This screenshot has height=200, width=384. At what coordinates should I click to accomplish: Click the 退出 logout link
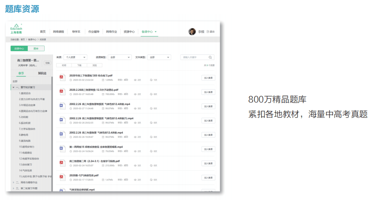(211, 32)
